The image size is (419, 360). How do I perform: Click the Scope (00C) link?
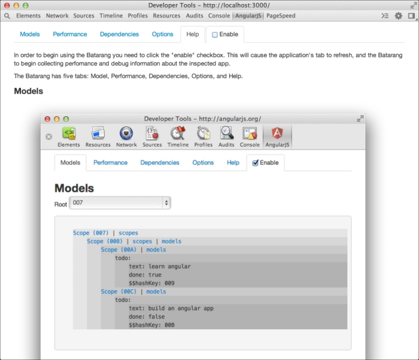119,292
